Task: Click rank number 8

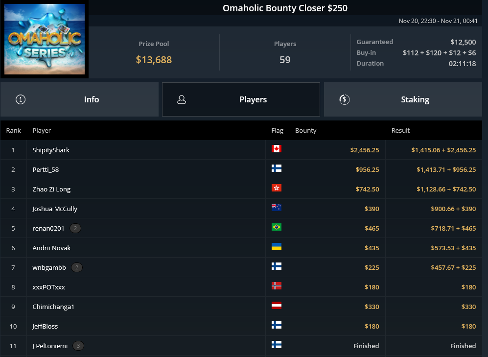Action: click(13, 287)
